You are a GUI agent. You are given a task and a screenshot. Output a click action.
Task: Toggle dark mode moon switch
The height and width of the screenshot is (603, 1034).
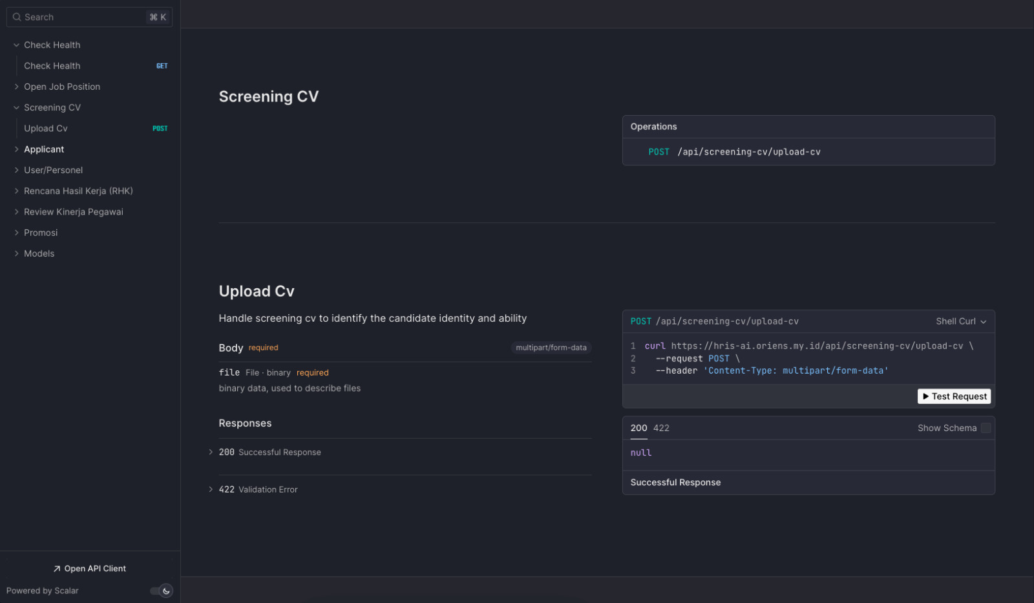click(162, 591)
